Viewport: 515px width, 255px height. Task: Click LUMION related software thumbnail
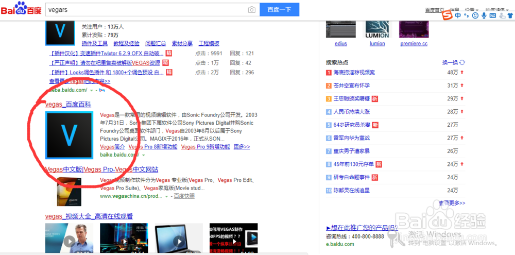click(377, 29)
